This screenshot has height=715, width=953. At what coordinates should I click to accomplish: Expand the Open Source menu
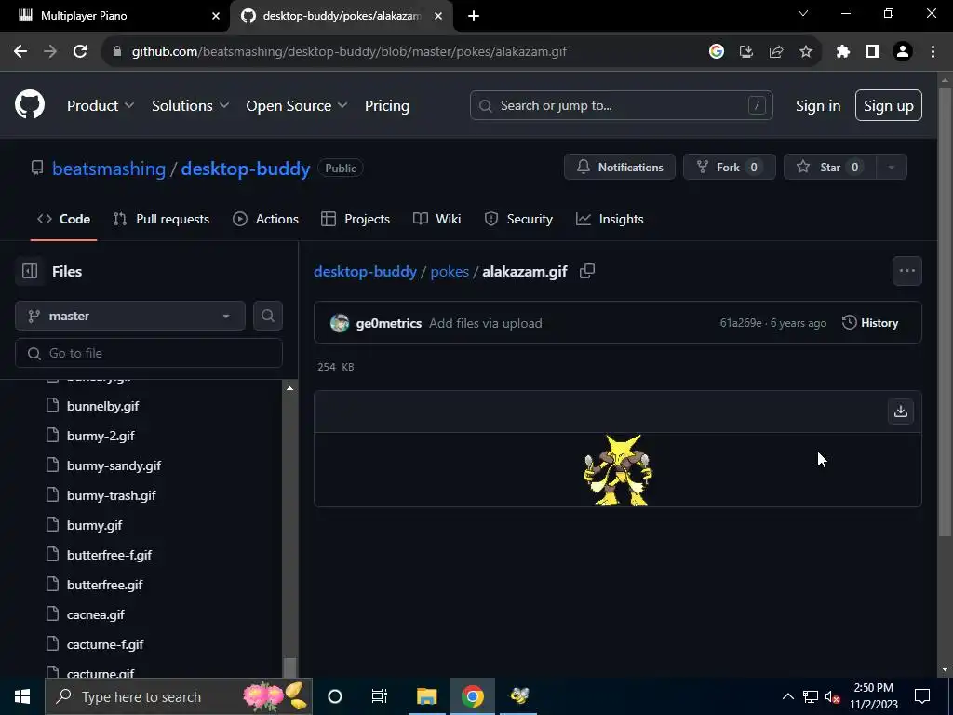[297, 106]
